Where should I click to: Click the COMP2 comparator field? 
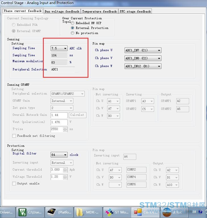click(136, 170)
